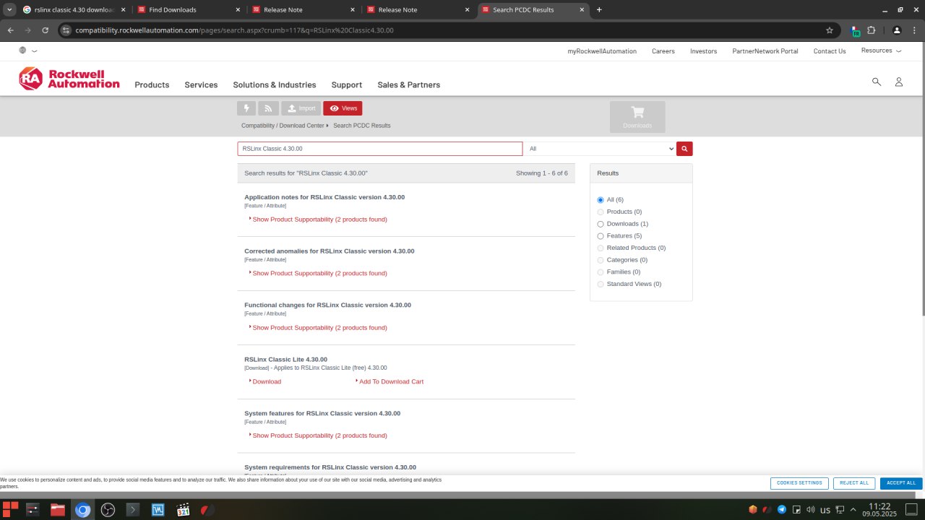
Task: Select the Downloads (1) filter radio
Action: click(601, 224)
